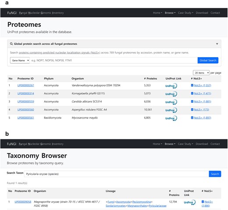Open proteome UP000000561 link
The height and width of the screenshot is (210, 228).
coord(25,118)
